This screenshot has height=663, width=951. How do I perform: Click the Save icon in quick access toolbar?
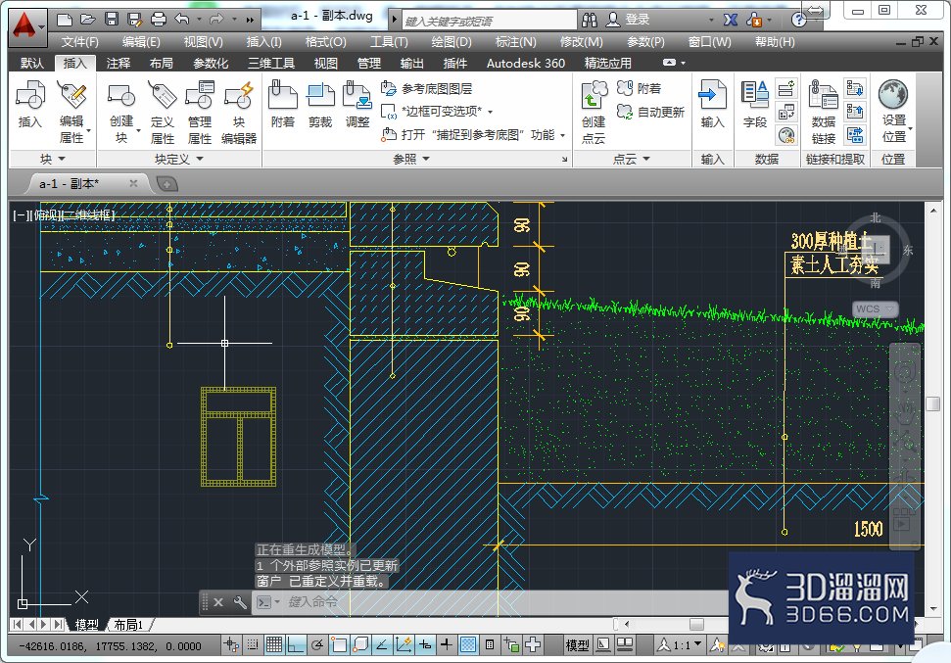coord(112,20)
